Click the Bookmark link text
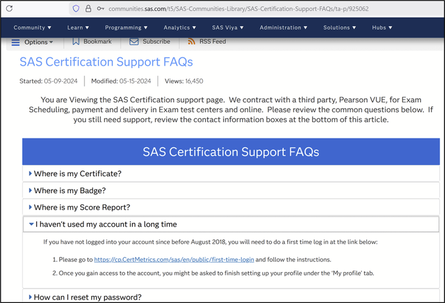Screen dimensions: 445x303 (x=97, y=41)
